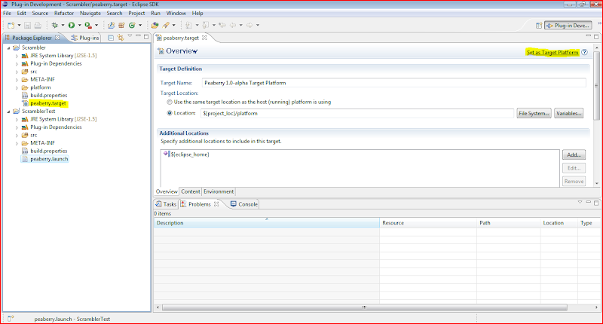Open the Package Explorer view menu triangle

click(x=130, y=35)
